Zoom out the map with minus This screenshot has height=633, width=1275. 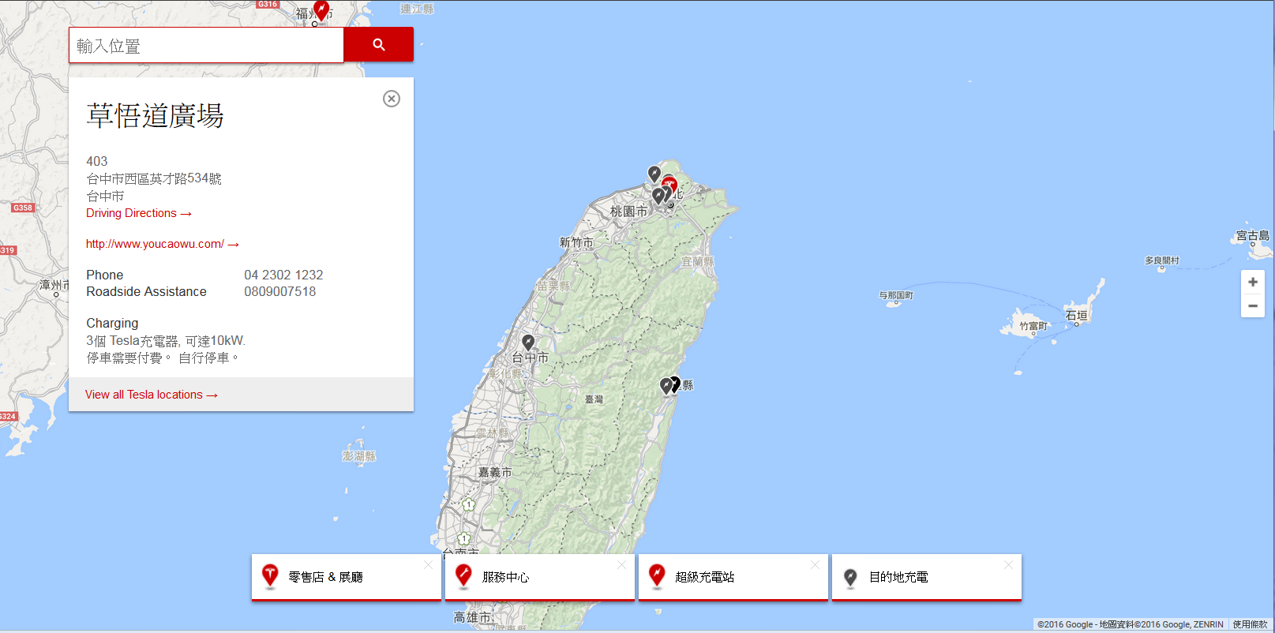[x=1253, y=305]
